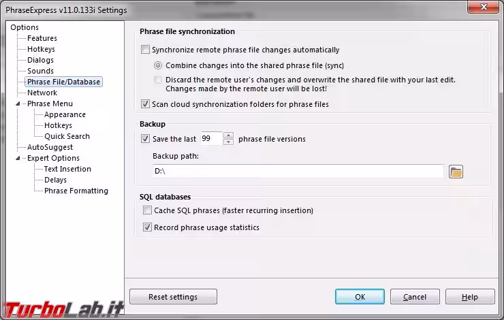This screenshot has width=504, height=320.
Task: Click the Cancel button
Action: tap(415, 297)
